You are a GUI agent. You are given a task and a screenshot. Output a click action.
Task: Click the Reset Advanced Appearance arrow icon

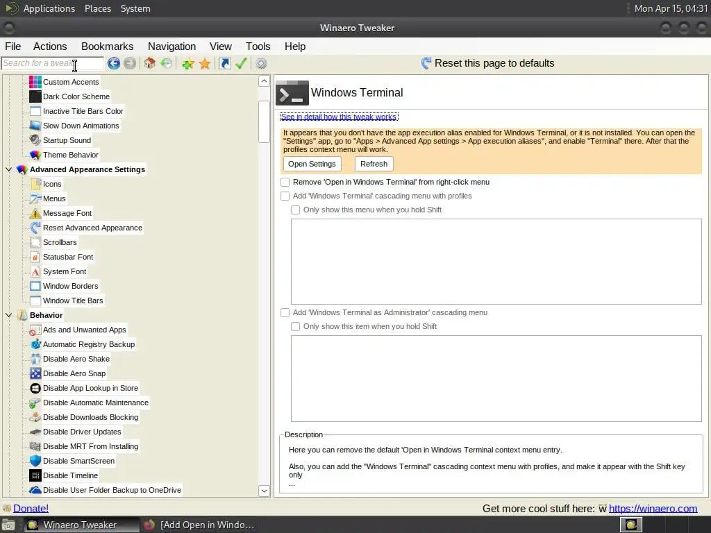35,228
